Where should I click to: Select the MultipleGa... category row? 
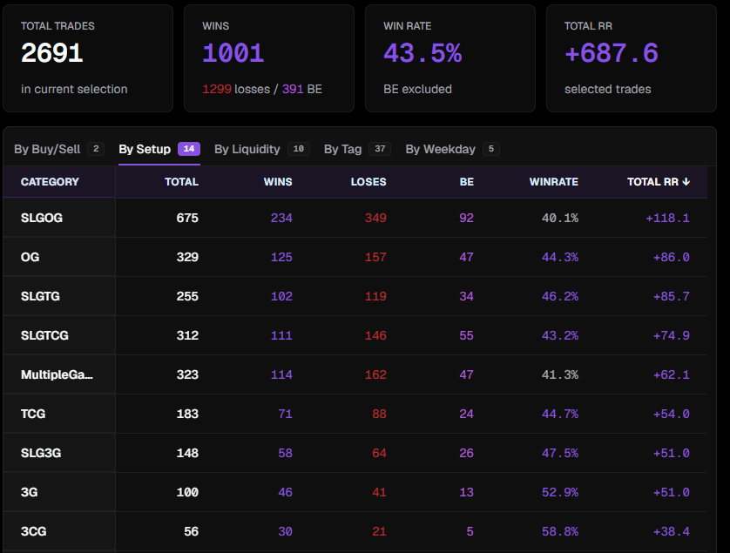tap(355, 374)
